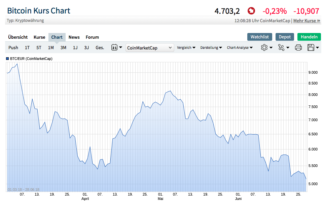Click the 9.000 y-axis label

[x=313, y=72]
